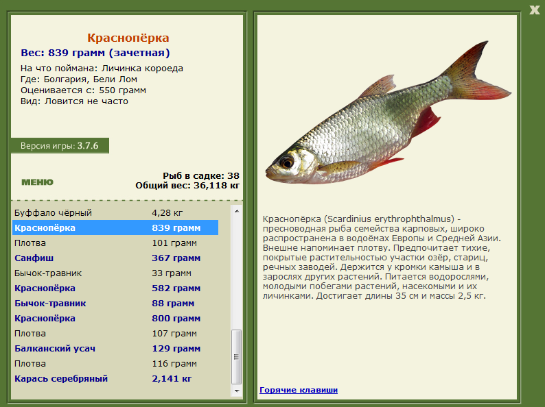Open the Горячие клавиши link
The width and height of the screenshot is (545, 407).
click(x=299, y=390)
